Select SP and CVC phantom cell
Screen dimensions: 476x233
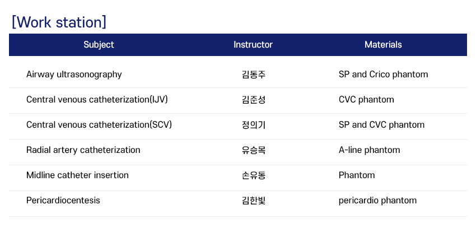coord(381,125)
